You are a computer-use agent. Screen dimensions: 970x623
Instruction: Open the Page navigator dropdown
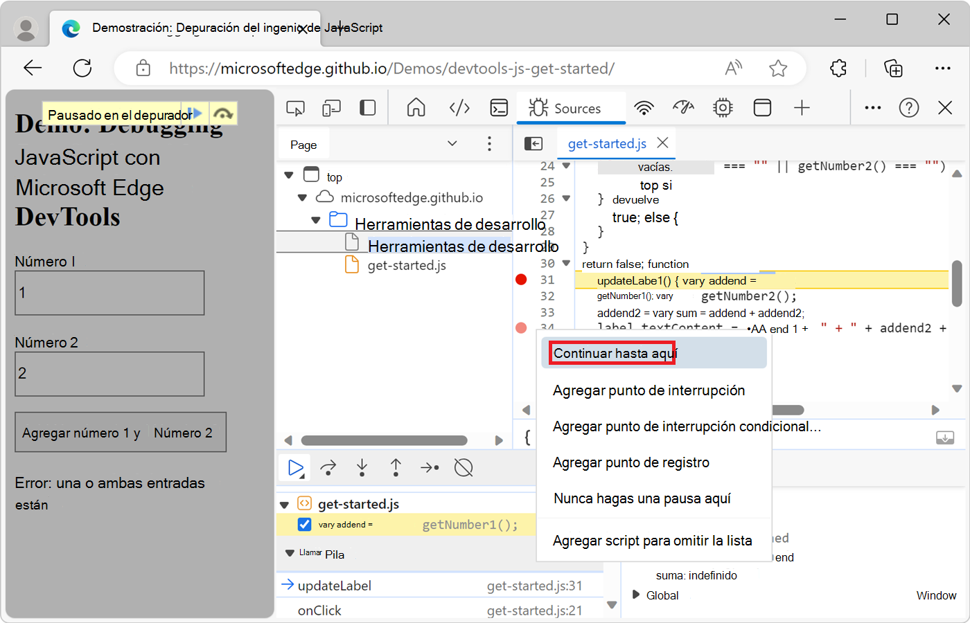click(452, 144)
